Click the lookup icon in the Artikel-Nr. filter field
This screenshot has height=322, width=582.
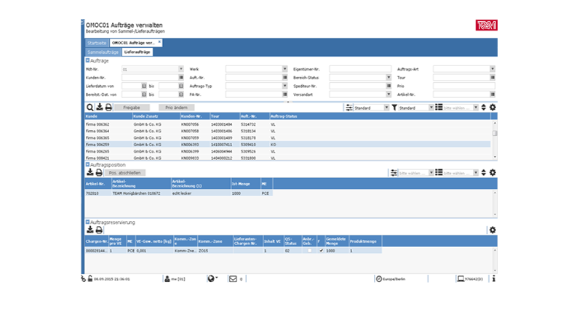[493, 94]
